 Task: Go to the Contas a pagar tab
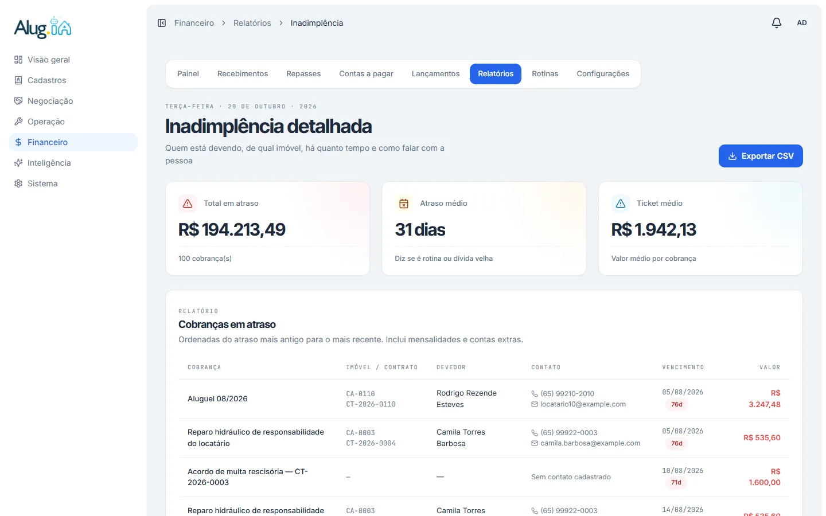[366, 74]
